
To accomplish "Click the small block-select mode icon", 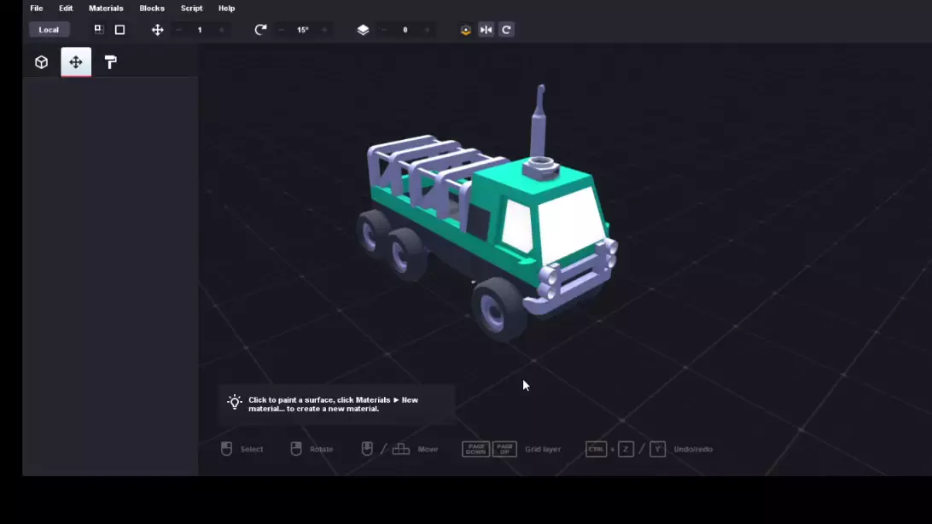I will coord(99,29).
